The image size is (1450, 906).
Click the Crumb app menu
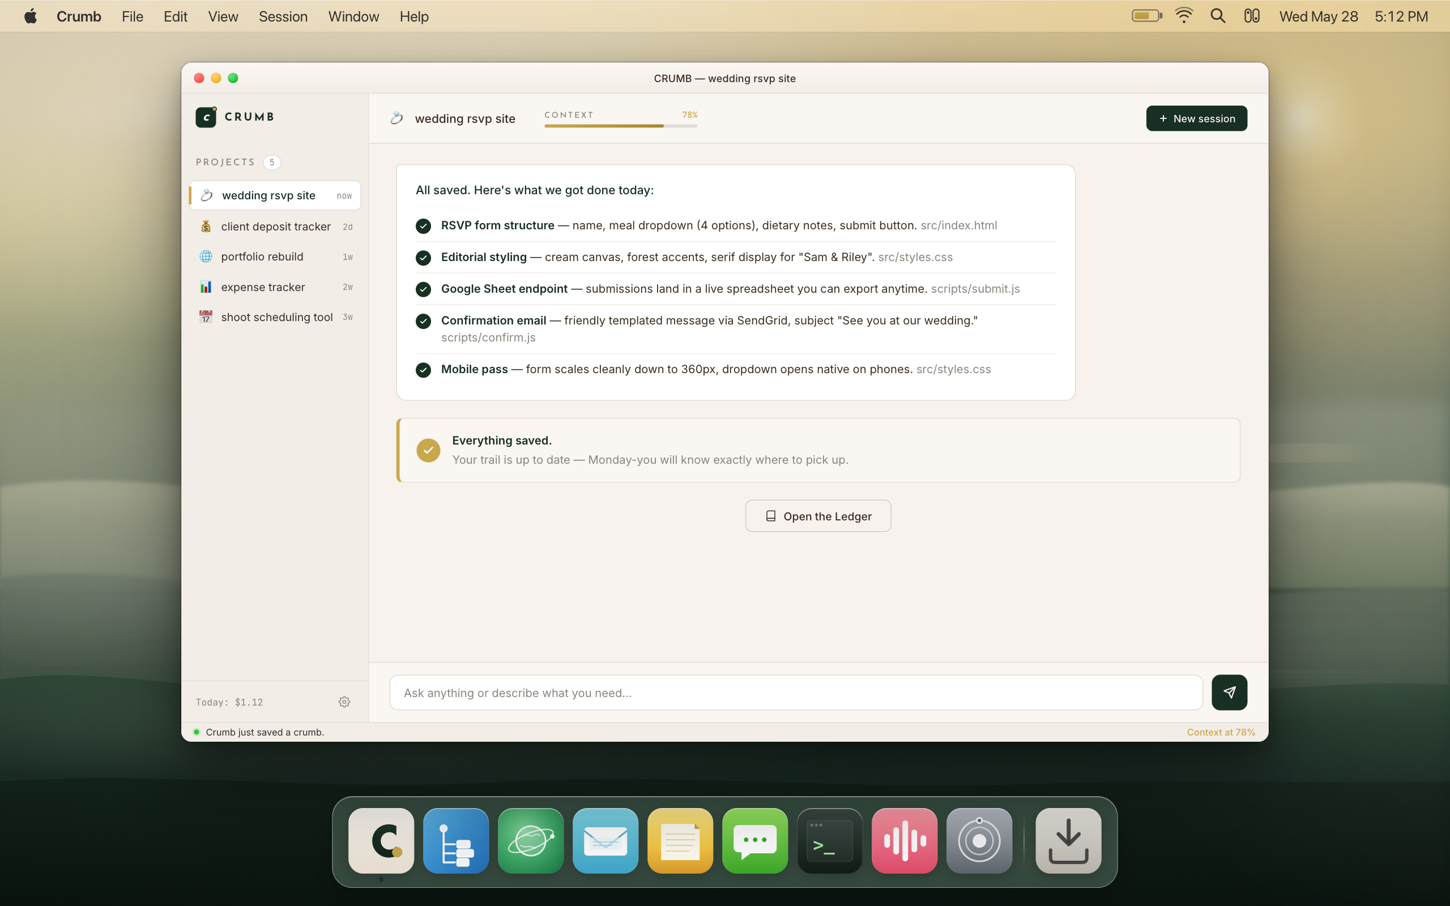(79, 17)
